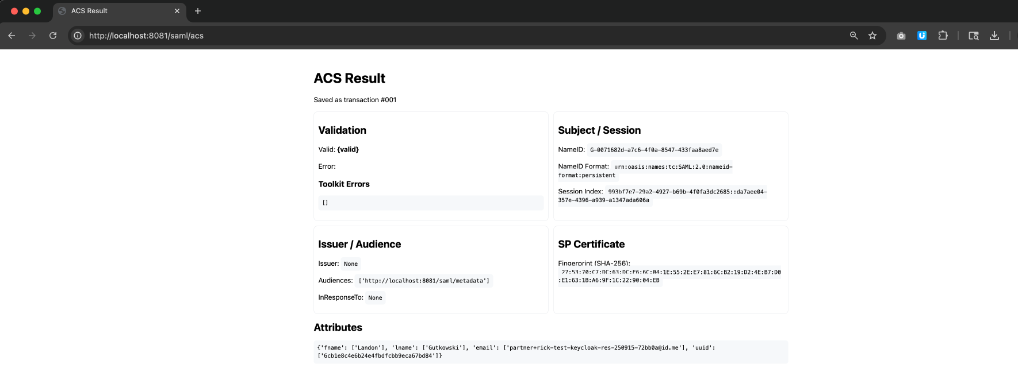Click the address bar URL localhost:8081/saml/acs
Viewport: 1018px width, 372px height.
(x=146, y=36)
